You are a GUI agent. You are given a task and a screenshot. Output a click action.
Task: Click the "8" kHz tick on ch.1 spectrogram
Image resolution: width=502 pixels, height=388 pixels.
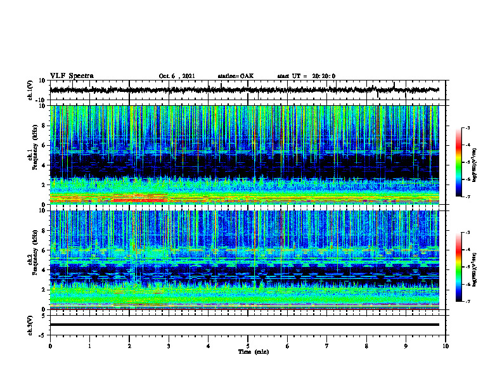point(44,126)
